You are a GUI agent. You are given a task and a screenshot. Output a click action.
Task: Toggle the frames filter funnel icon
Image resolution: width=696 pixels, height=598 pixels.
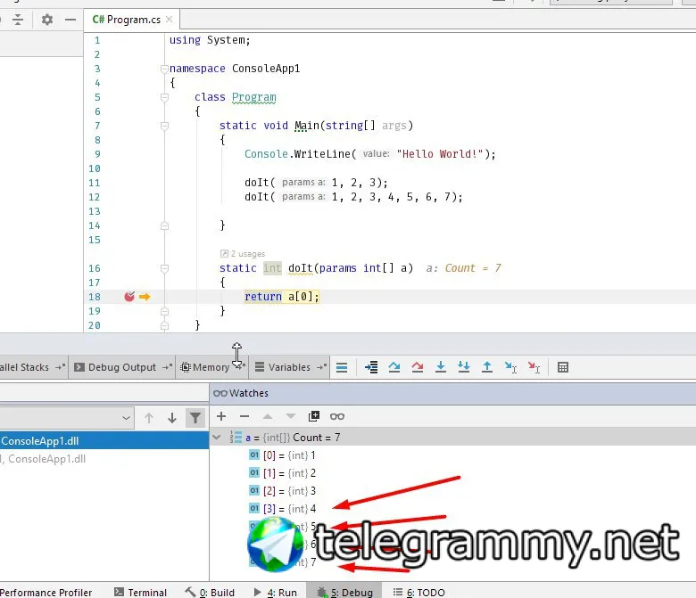pyautogui.click(x=195, y=418)
